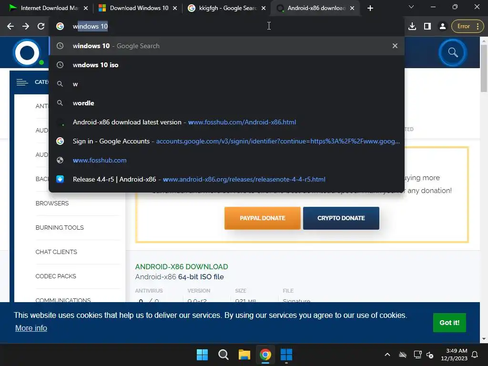The height and width of the screenshot is (366, 488).
Task: Open the Categories menu icon
Action: [x=22, y=82]
